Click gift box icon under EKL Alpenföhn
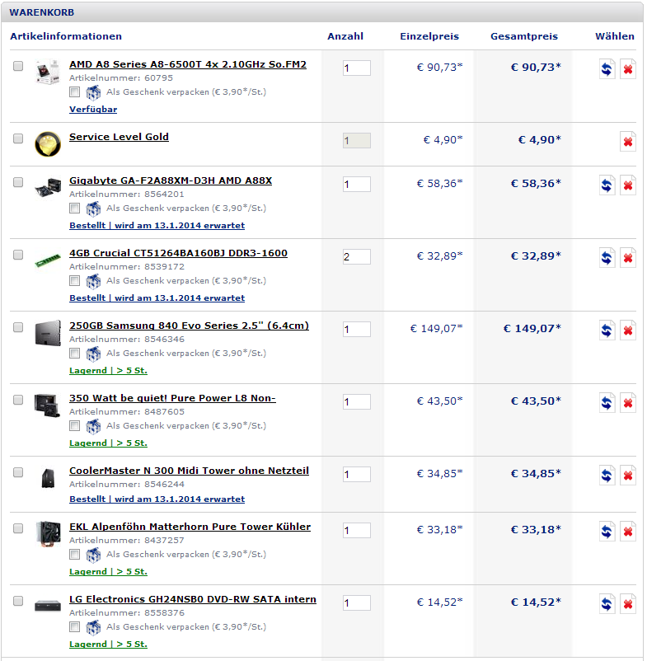The height and width of the screenshot is (661, 647). coord(93,555)
